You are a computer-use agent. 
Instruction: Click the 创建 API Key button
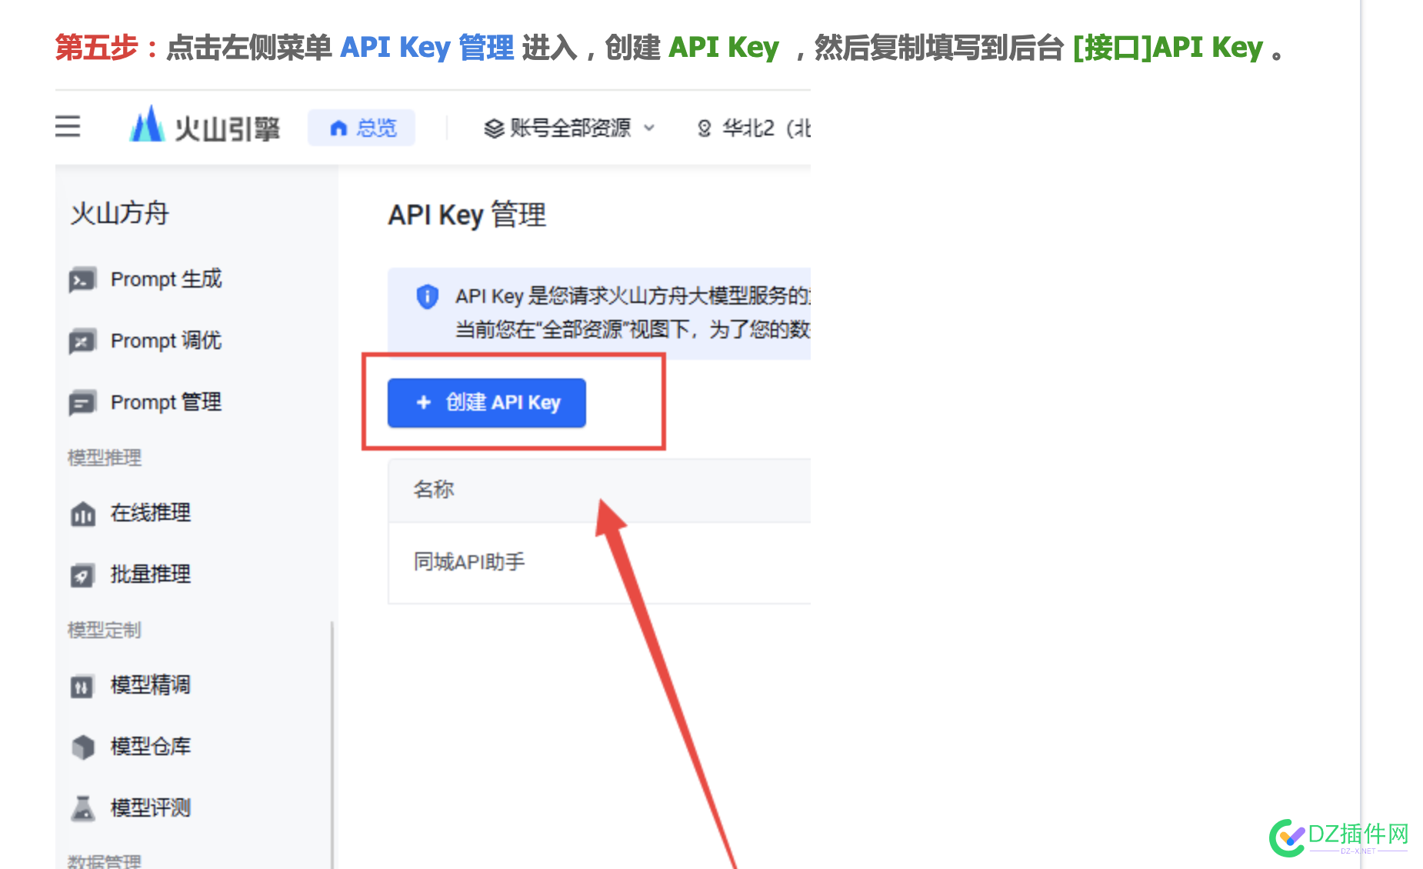[x=487, y=403]
